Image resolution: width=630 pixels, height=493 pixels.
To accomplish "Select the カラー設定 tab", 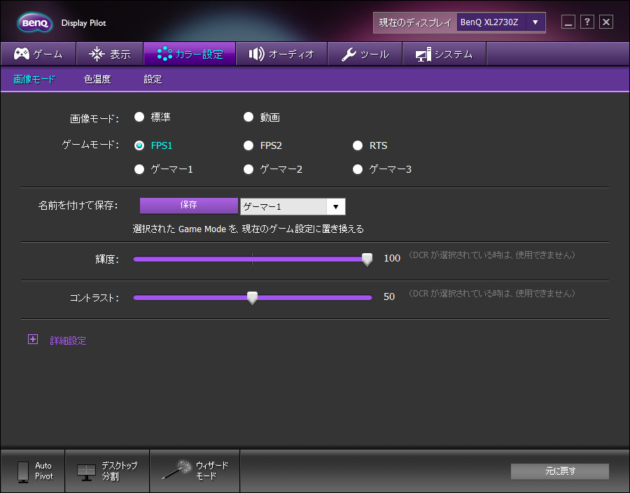I will [x=190, y=54].
